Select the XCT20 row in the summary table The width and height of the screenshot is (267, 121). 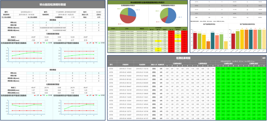tap(228, 5)
